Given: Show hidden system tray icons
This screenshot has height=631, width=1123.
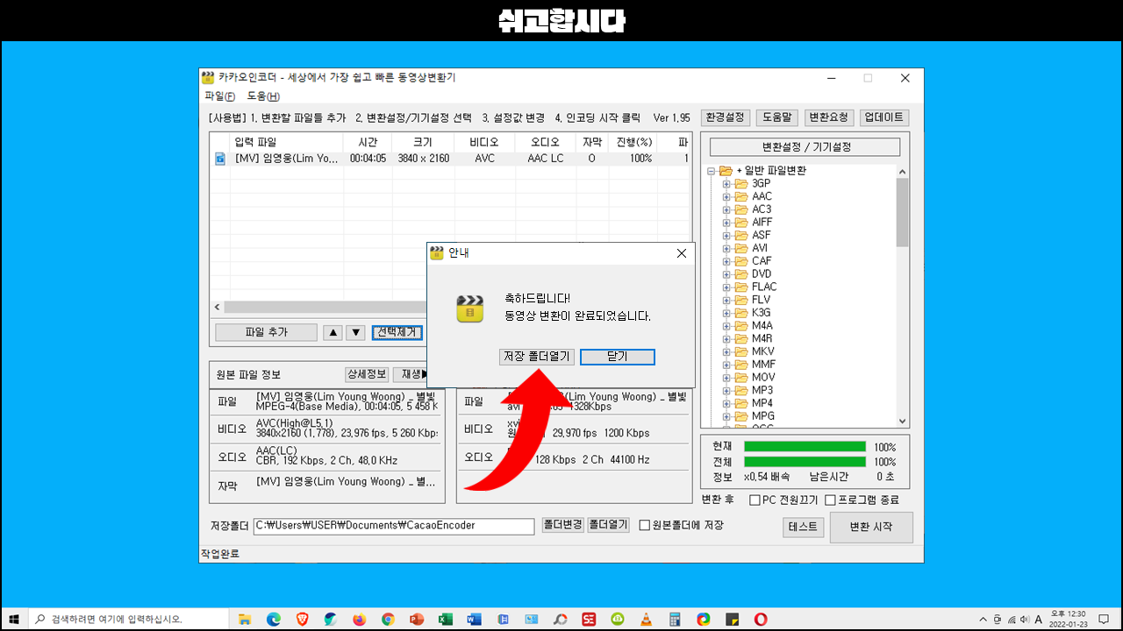Looking at the screenshot, I should pyautogui.click(x=983, y=619).
